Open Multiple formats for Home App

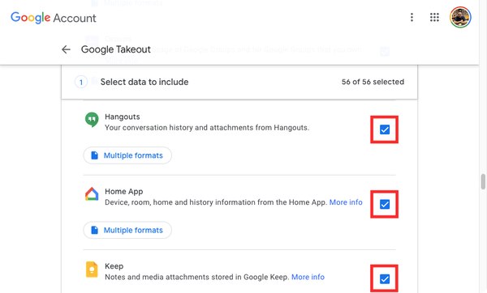click(x=127, y=230)
